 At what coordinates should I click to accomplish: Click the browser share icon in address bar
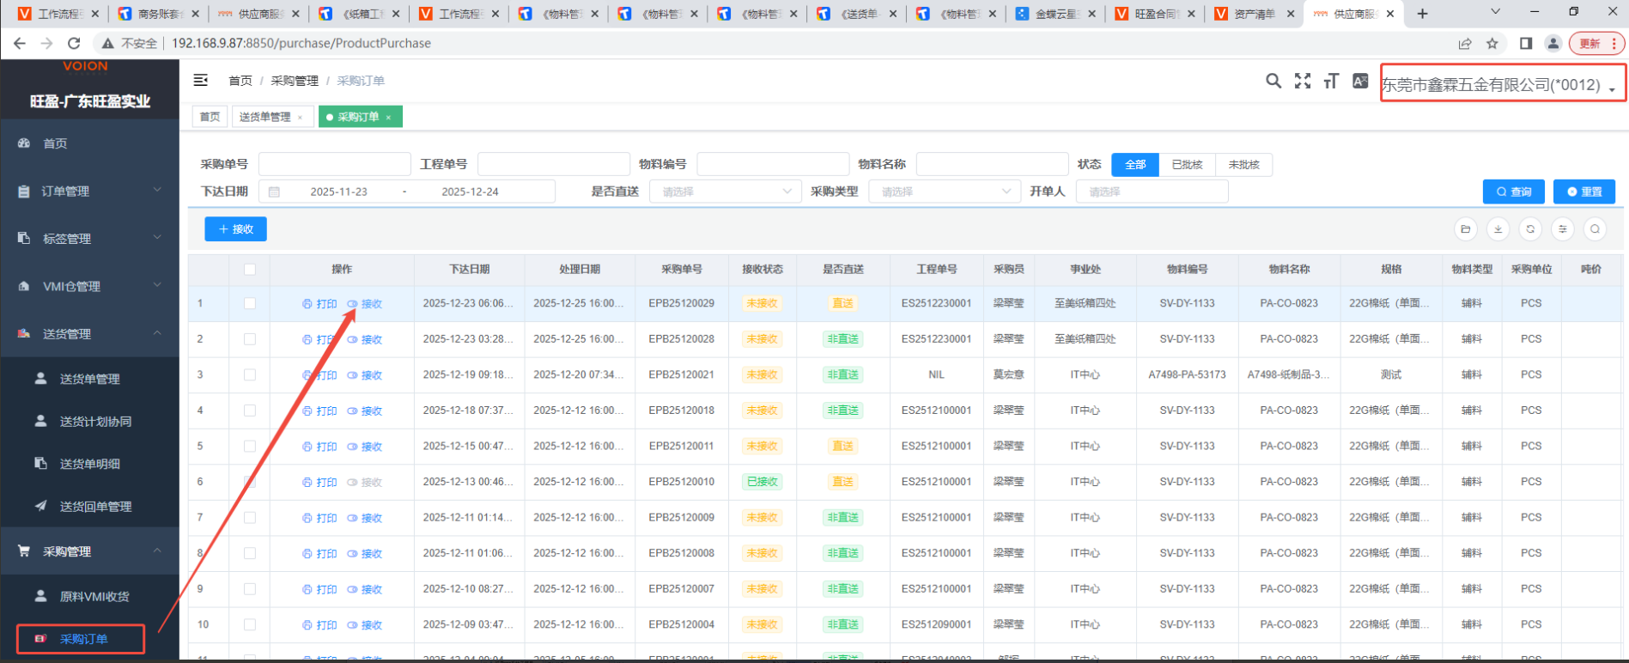pyautogui.click(x=1465, y=43)
